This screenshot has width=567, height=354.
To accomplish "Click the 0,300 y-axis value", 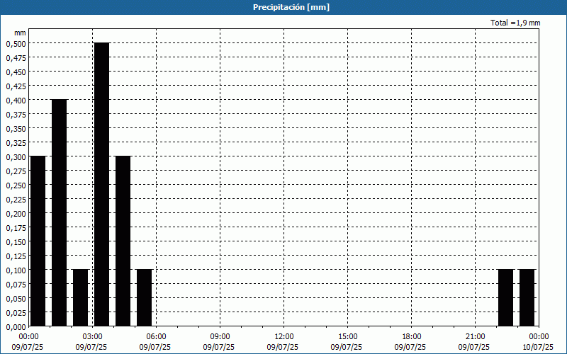I will (x=16, y=156).
